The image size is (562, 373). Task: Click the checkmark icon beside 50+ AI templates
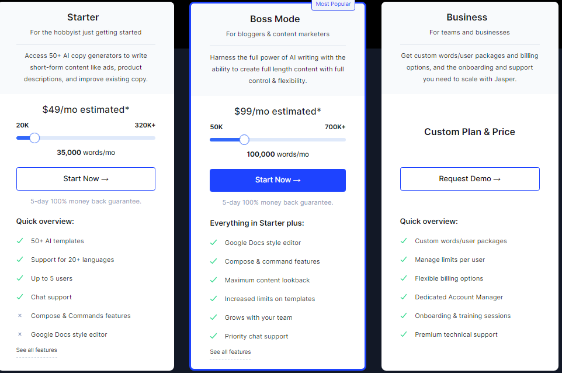[x=20, y=241]
